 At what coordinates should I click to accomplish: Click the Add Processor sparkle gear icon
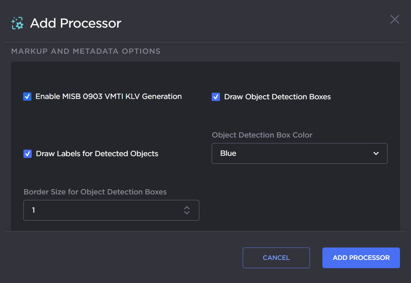tap(17, 23)
